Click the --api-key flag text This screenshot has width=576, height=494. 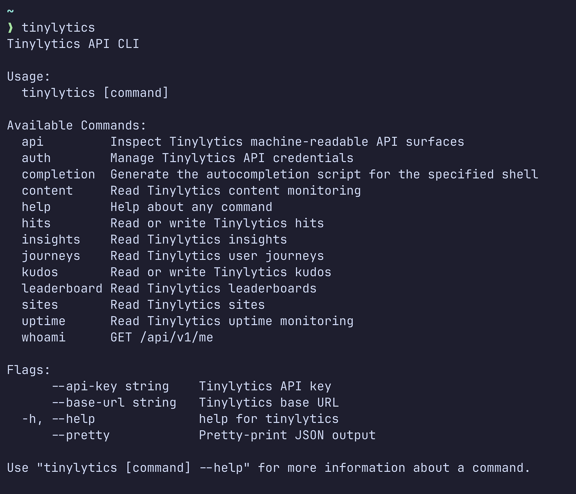pyautogui.click(x=84, y=387)
